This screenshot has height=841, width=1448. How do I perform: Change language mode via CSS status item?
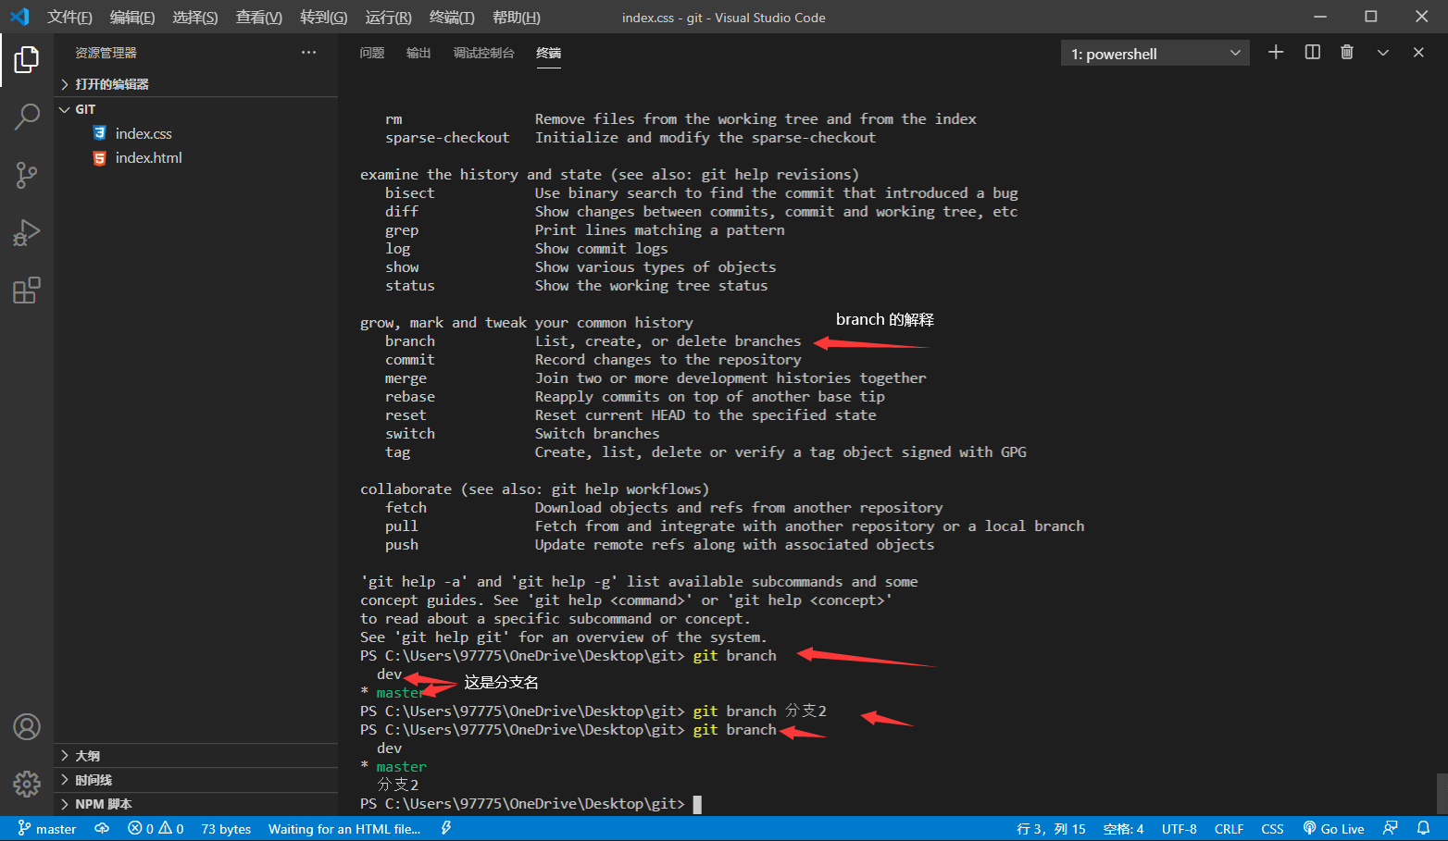point(1272,829)
